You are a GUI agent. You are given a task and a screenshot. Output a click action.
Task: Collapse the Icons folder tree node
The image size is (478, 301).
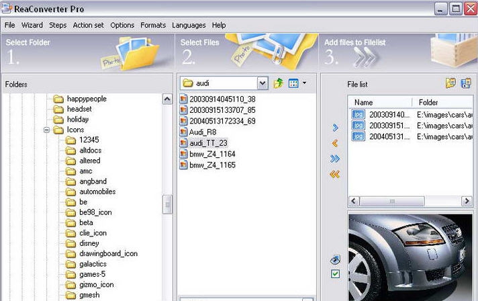pos(46,130)
